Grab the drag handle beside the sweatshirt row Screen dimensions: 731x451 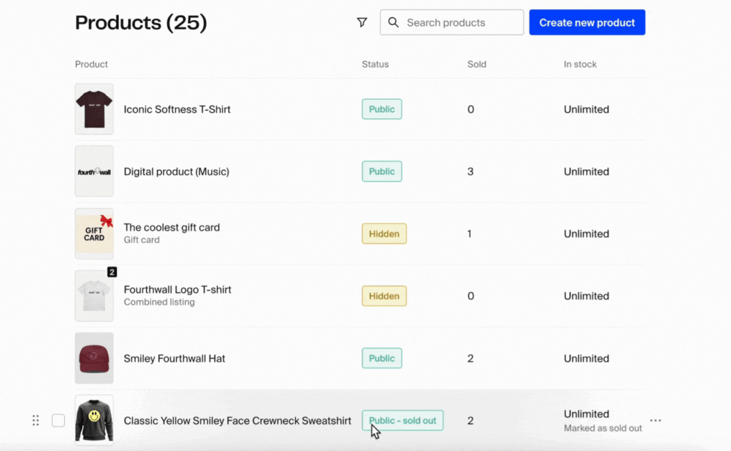point(36,420)
